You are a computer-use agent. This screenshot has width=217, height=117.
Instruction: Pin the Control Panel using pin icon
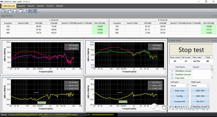tap(212, 40)
